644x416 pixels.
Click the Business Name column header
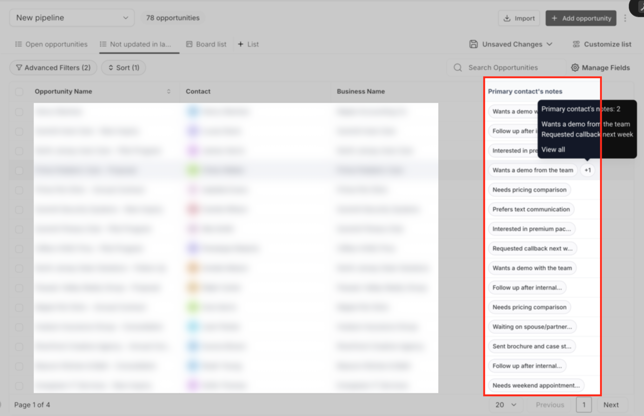coord(361,91)
